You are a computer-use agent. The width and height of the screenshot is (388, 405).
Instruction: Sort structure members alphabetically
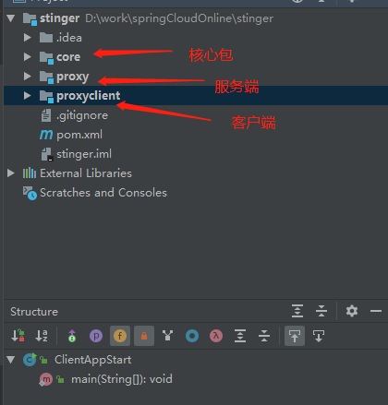point(42,336)
